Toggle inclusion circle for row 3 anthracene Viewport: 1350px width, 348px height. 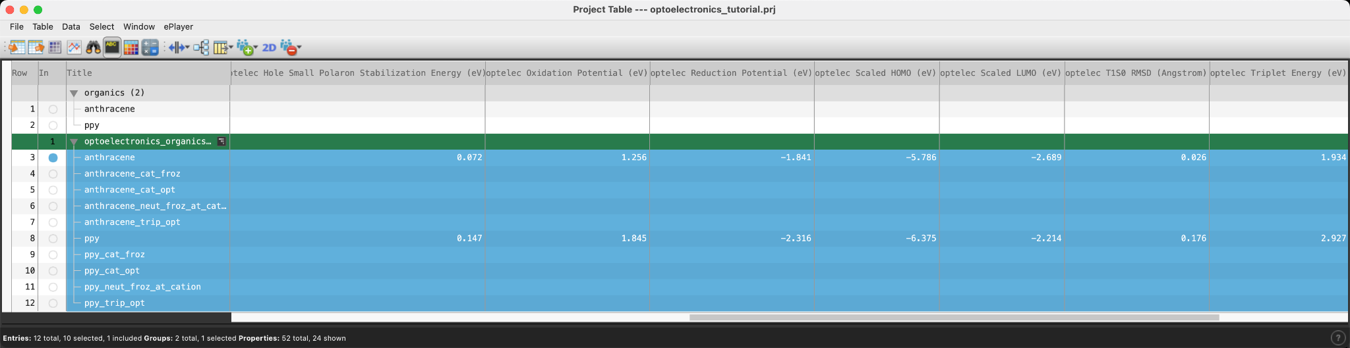click(x=53, y=158)
